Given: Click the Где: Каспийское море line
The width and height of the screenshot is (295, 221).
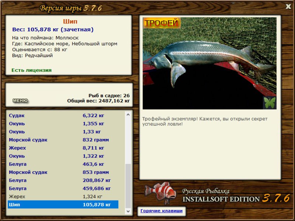Looking at the screenshot, I should click(65, 43).
